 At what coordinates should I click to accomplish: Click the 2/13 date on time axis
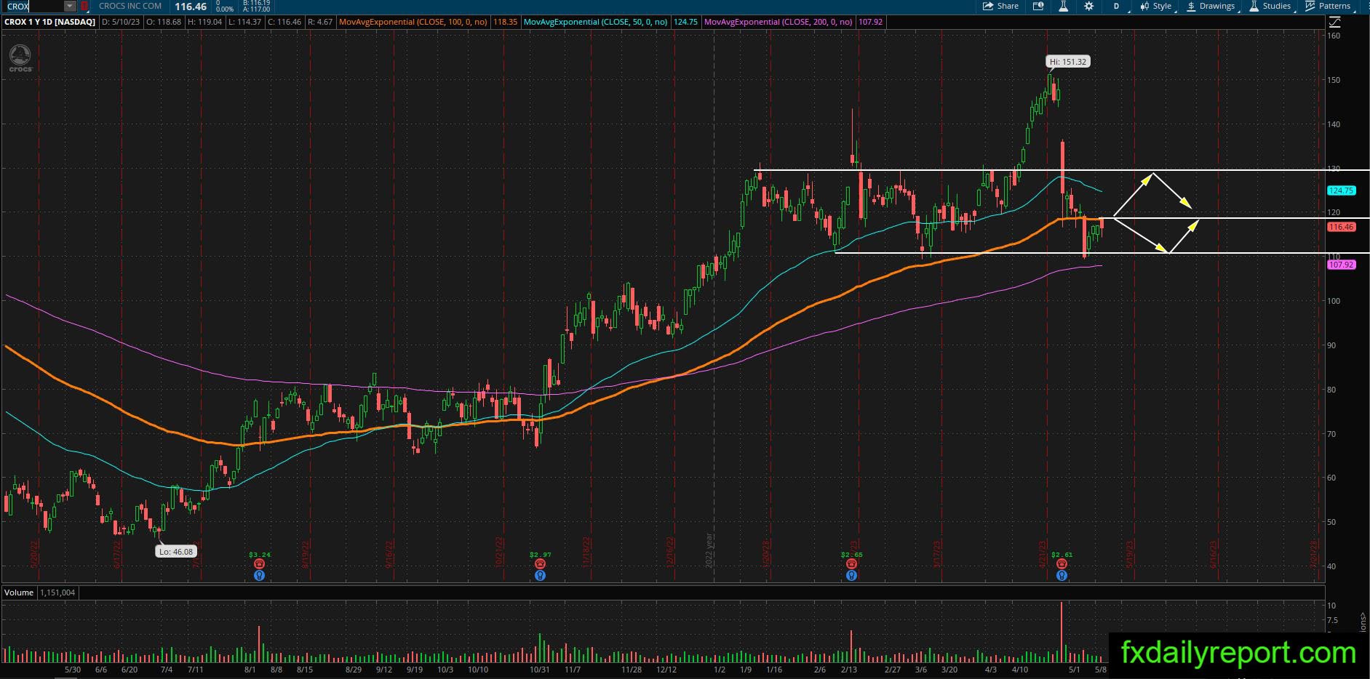click(849, 670)
